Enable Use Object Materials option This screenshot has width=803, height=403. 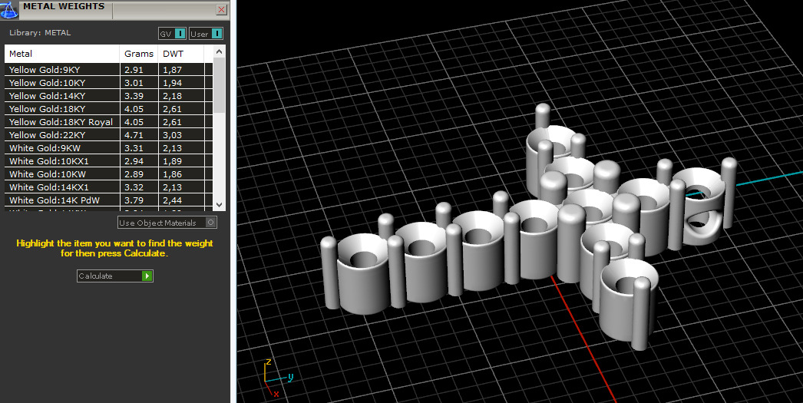pos(167,223)
